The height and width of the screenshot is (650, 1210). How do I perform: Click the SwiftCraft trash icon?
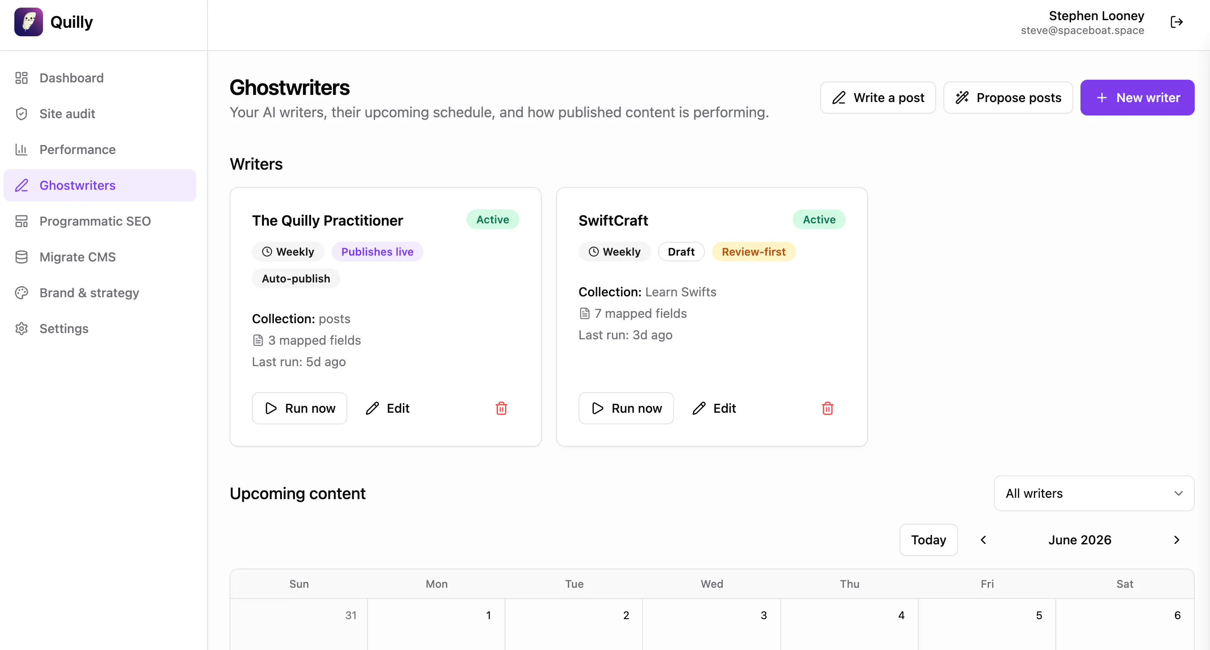point(828,408)
